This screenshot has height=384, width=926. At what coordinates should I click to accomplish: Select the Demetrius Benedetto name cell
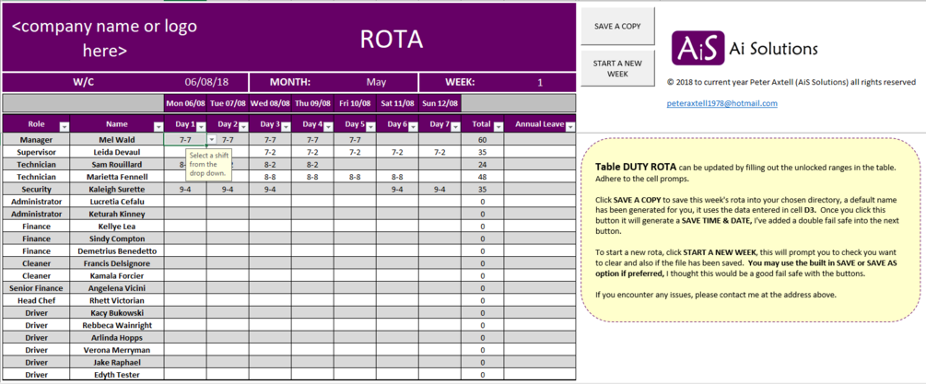pos(117,251)
